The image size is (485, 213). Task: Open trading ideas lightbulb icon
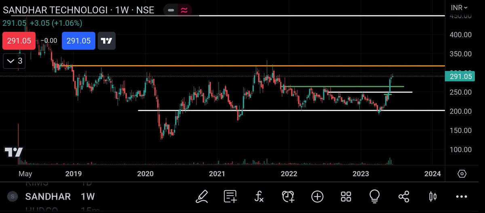click(x=375, y=196)
